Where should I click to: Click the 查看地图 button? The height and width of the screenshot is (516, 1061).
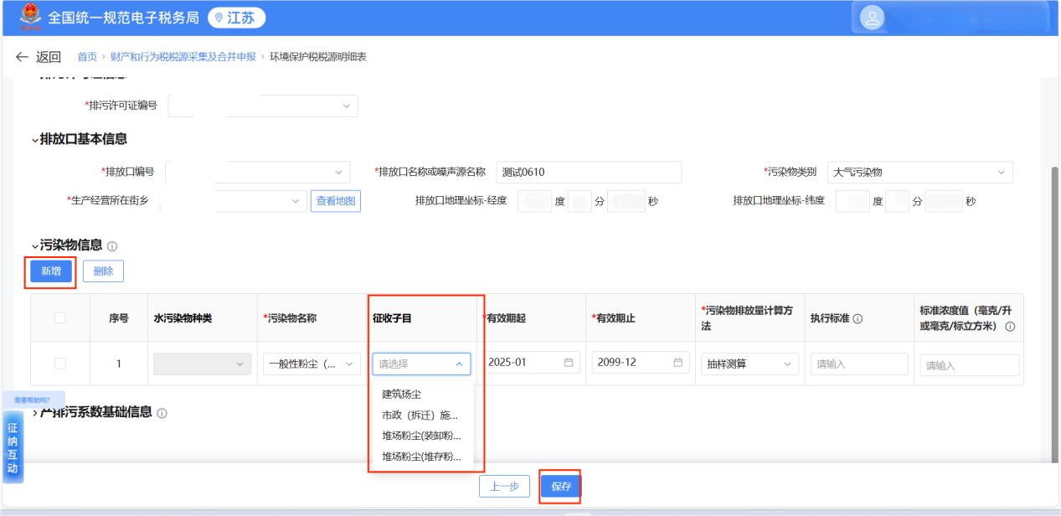pyautogui.click(x=336, y=201)
